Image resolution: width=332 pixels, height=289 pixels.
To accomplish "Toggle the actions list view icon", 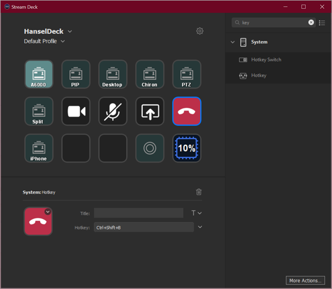I will [x=322, y=23].
